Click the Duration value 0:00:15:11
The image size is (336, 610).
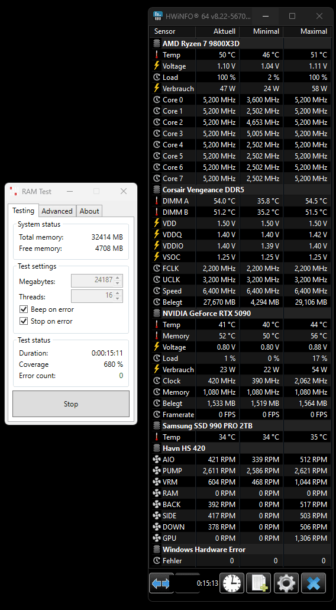(x=107, y=353)
